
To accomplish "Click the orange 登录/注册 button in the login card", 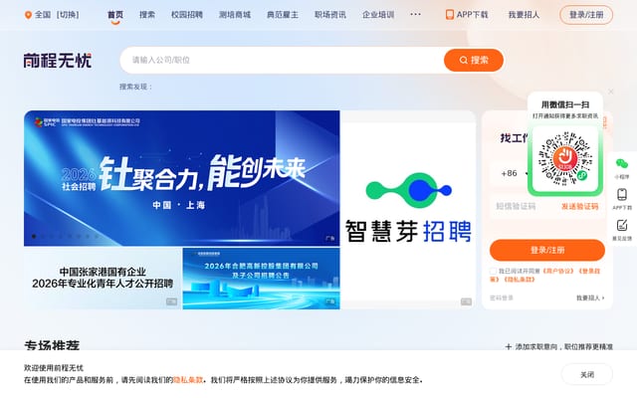I will (547, 250).
